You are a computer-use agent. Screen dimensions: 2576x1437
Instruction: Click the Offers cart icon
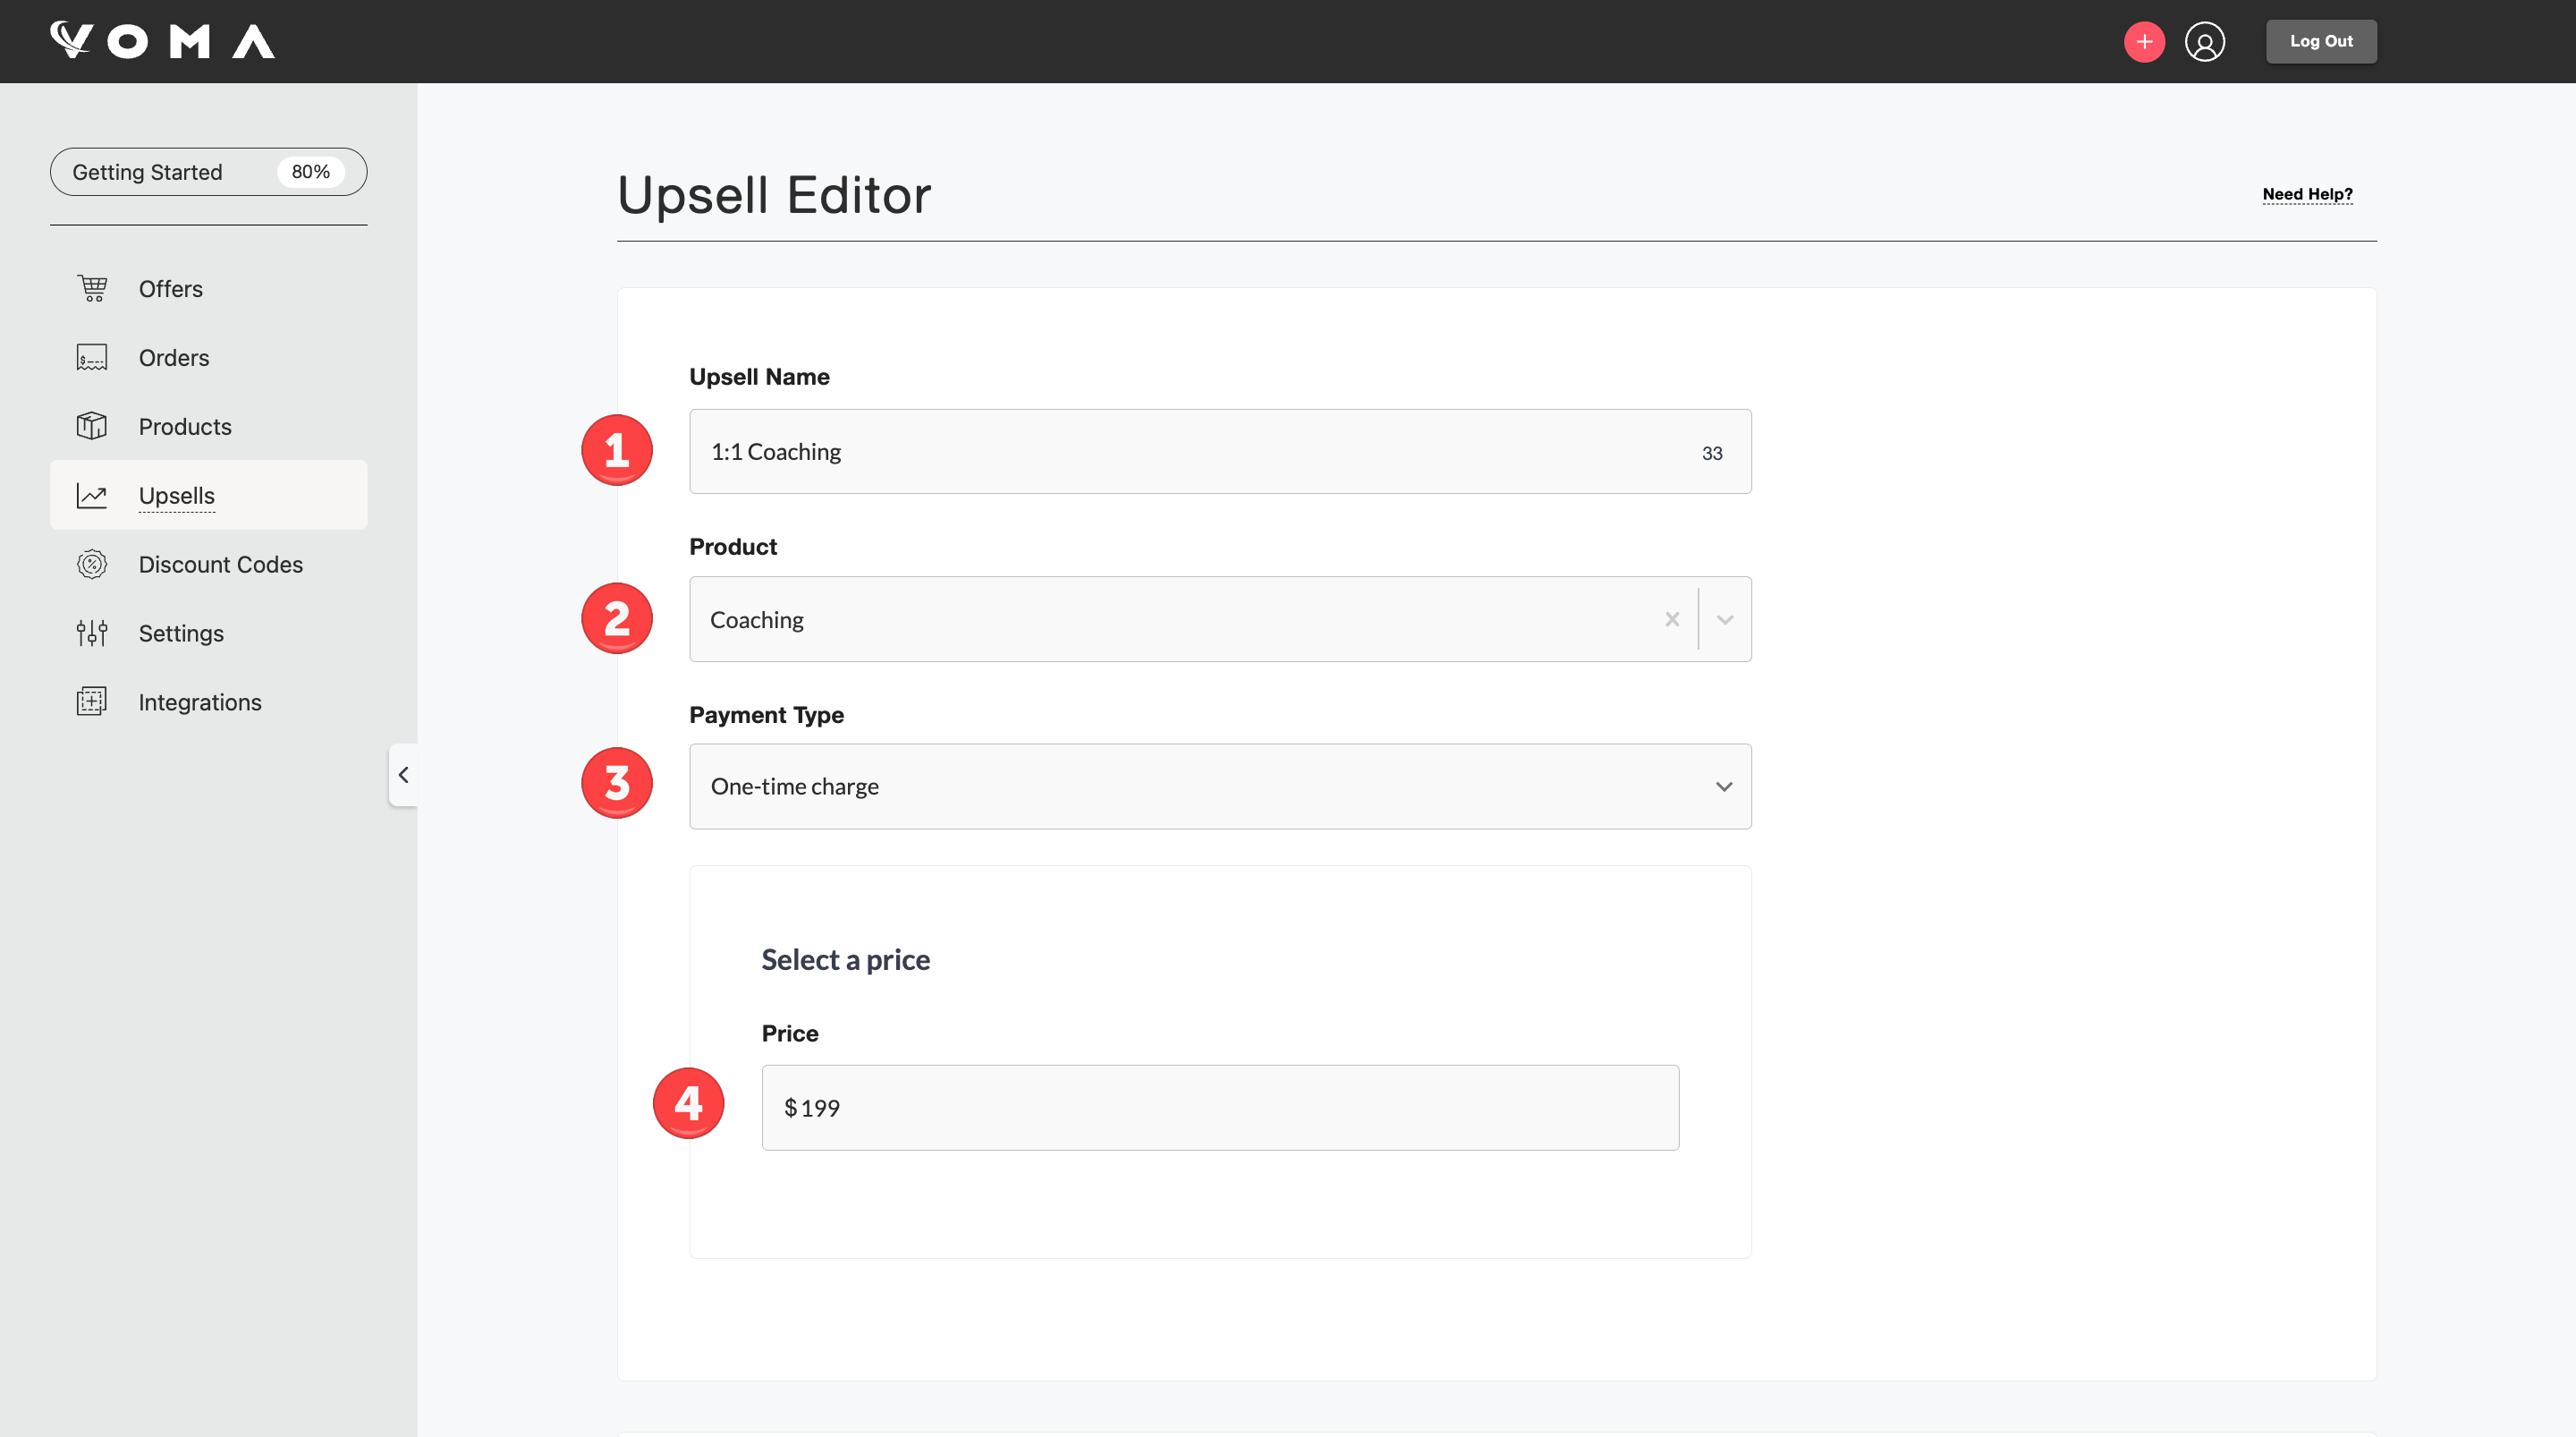pos(92,288)
